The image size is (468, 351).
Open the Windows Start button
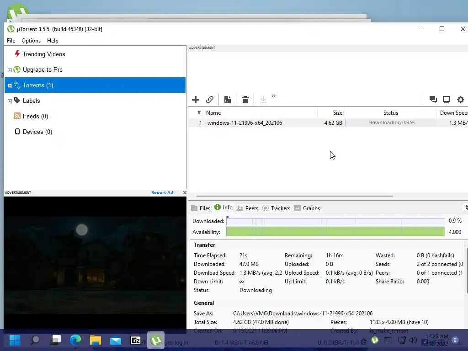[15, 340]
